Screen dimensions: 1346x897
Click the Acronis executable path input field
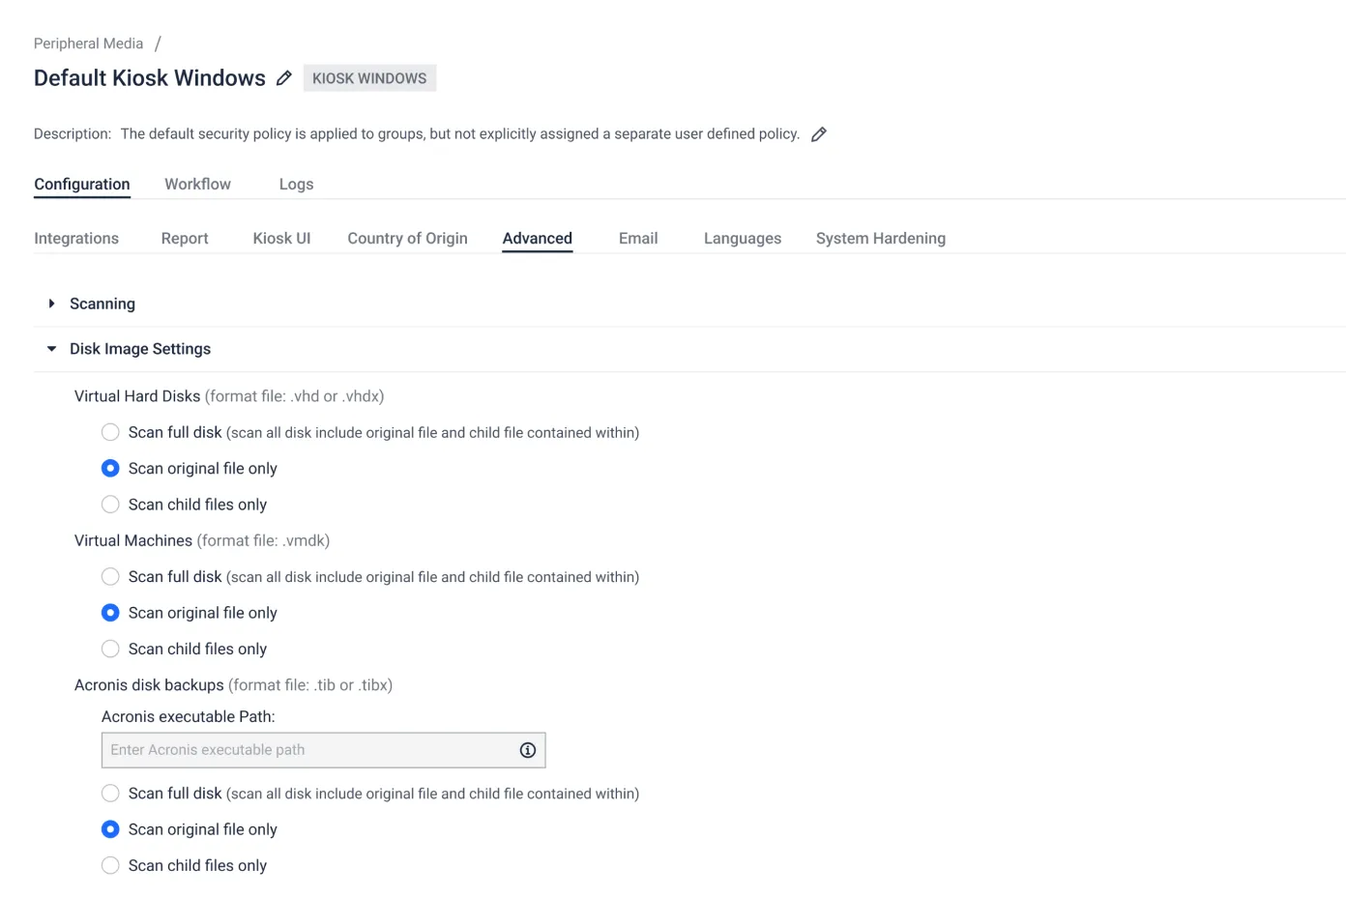tap(309, 750)
